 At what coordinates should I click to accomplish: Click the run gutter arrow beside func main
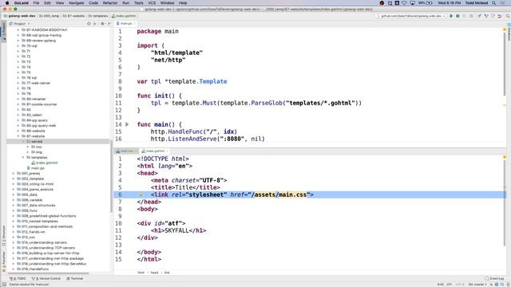pos(127,124)
